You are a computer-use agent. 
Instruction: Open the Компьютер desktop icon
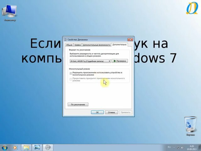9,13
